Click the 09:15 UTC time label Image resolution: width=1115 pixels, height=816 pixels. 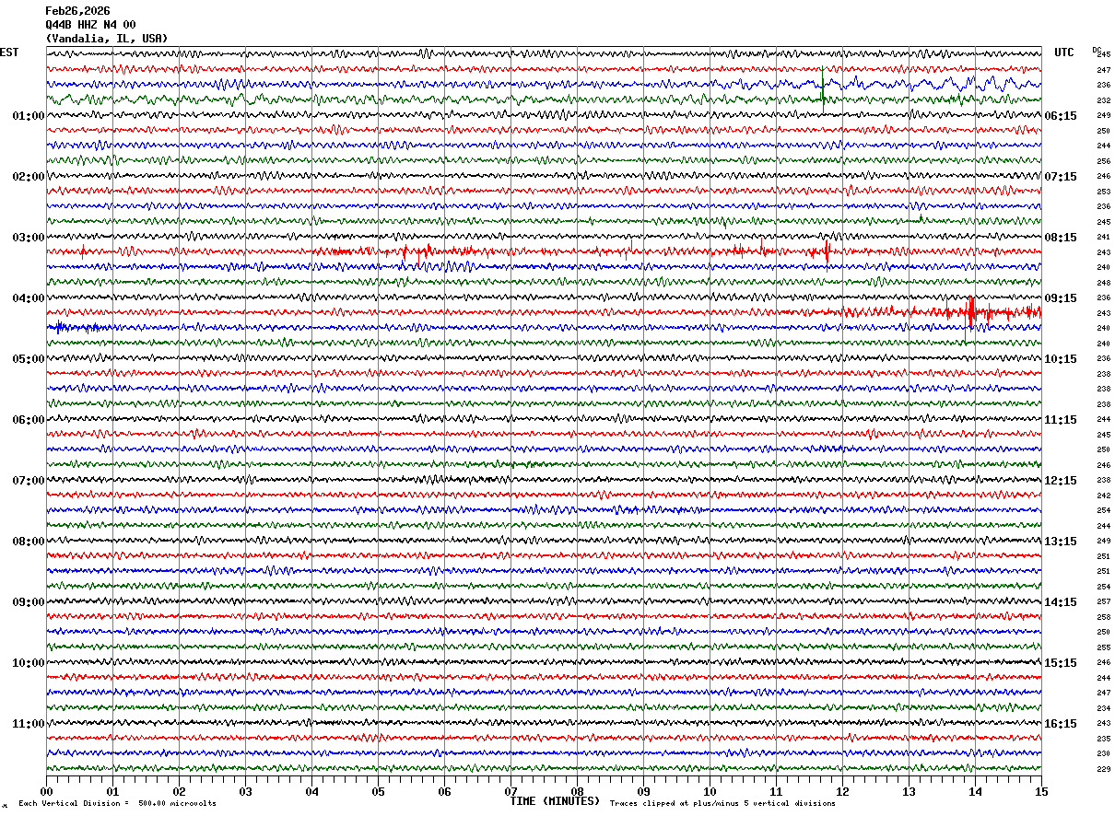1062,298
